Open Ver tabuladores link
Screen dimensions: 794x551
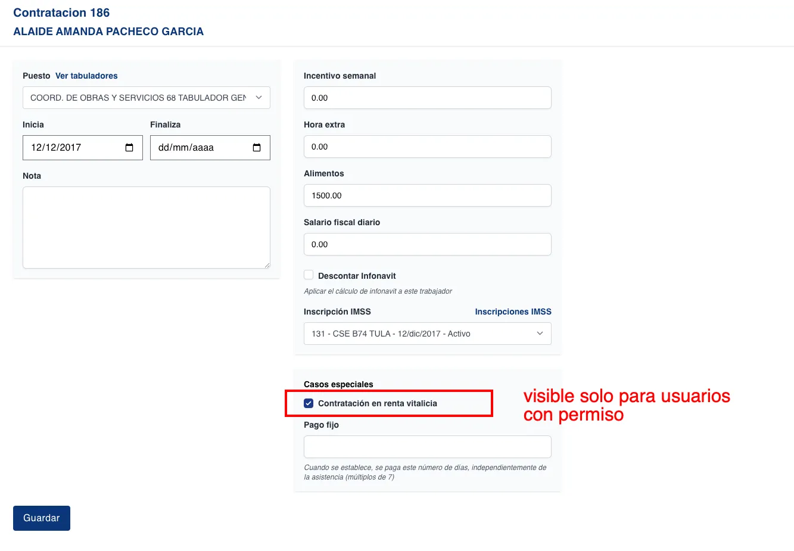point(86,76)
